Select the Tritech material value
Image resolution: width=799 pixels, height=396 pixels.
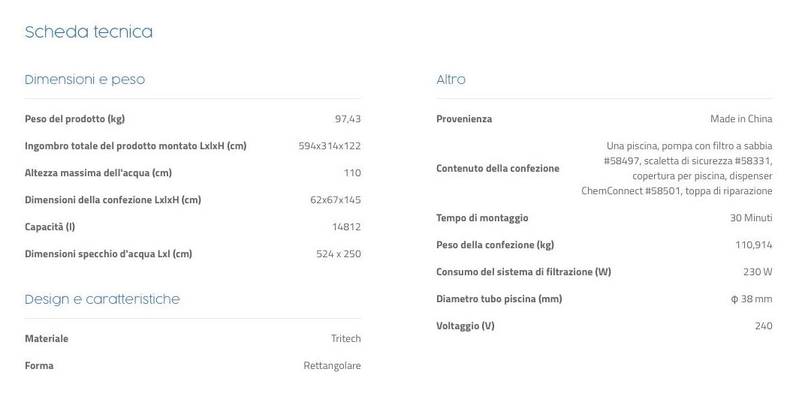[345, 339]
